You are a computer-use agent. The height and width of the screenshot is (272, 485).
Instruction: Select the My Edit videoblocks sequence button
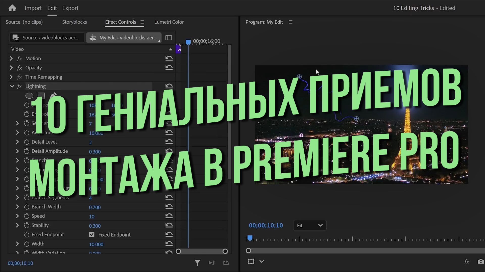[124, 38]
